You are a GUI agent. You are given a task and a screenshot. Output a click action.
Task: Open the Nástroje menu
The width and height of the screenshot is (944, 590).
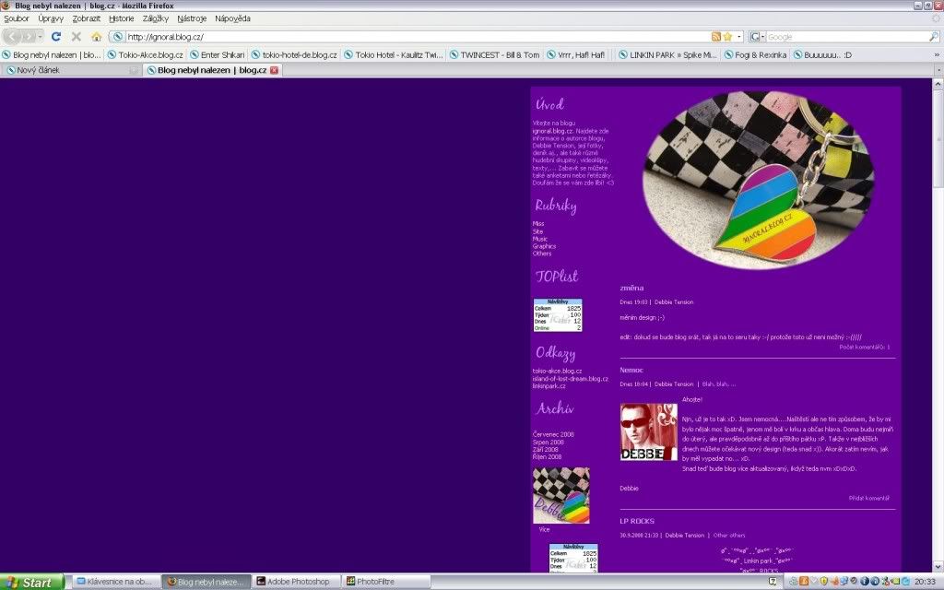(x=192, y=18)
